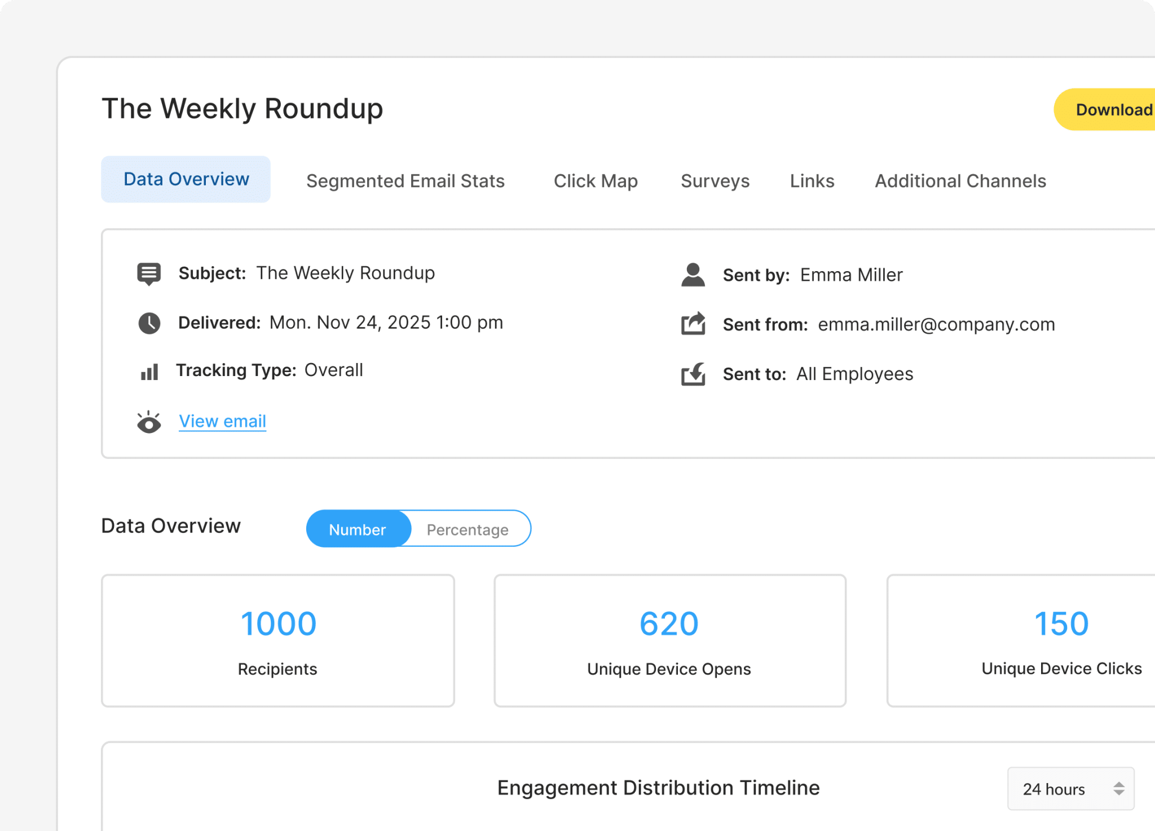Click the 620 Unique Device Opens card

(669, 640)
